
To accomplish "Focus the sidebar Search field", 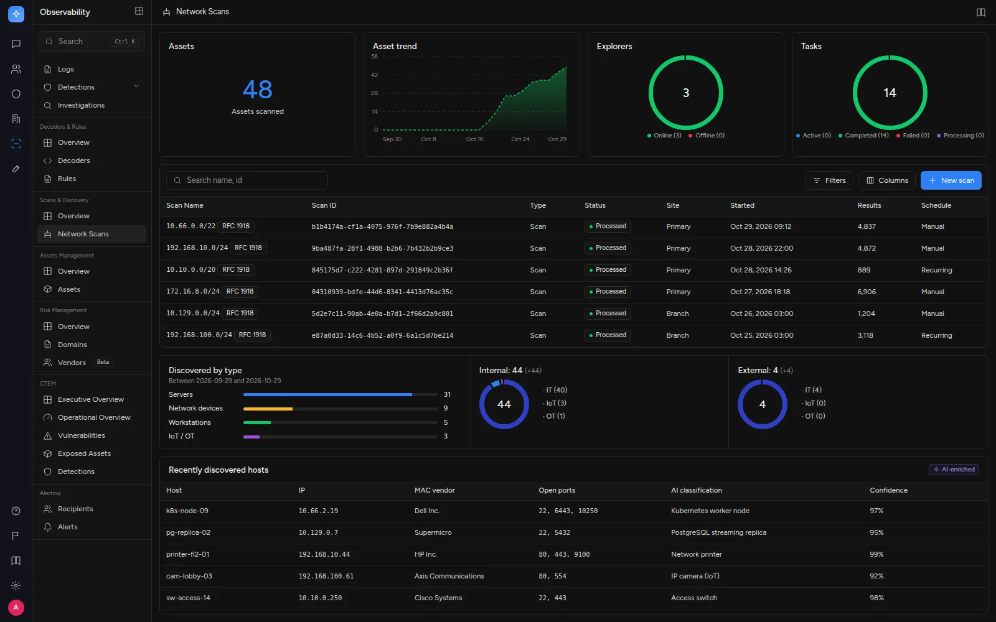I will (x=92, y=42).
